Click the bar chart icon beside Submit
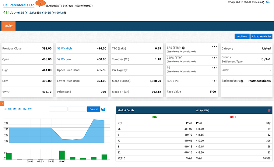 103,109
